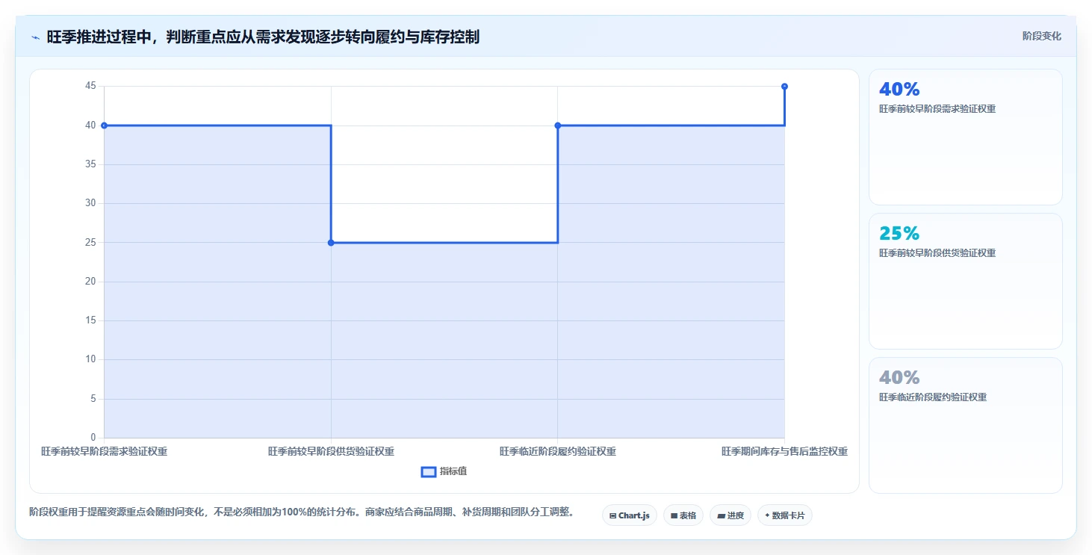Select the 进度 tag
1092x555 pixels.
pos(730,515)
